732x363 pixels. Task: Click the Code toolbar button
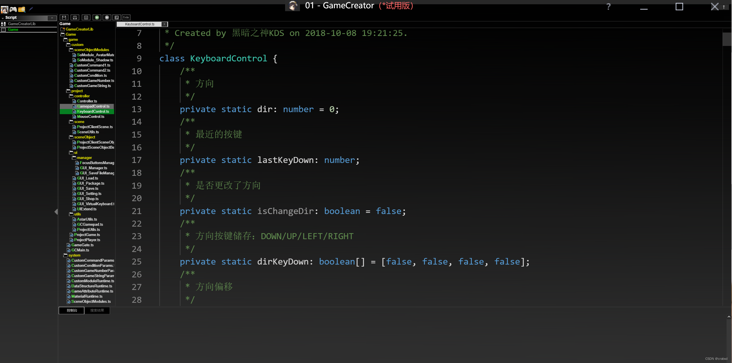click(126, 17)
